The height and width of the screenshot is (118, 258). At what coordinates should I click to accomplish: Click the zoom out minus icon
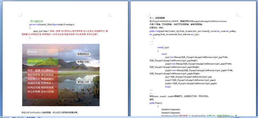pyautogui.click(x=243, y=117)
